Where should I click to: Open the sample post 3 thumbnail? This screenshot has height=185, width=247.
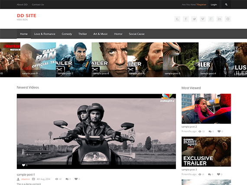pos(206,152)
